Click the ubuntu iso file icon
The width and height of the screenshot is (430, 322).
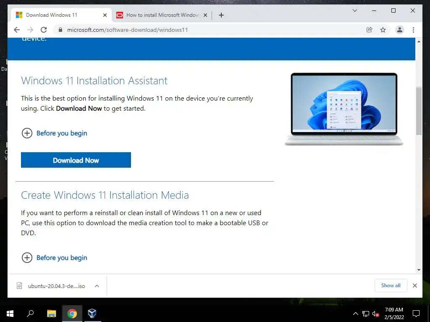19,286
